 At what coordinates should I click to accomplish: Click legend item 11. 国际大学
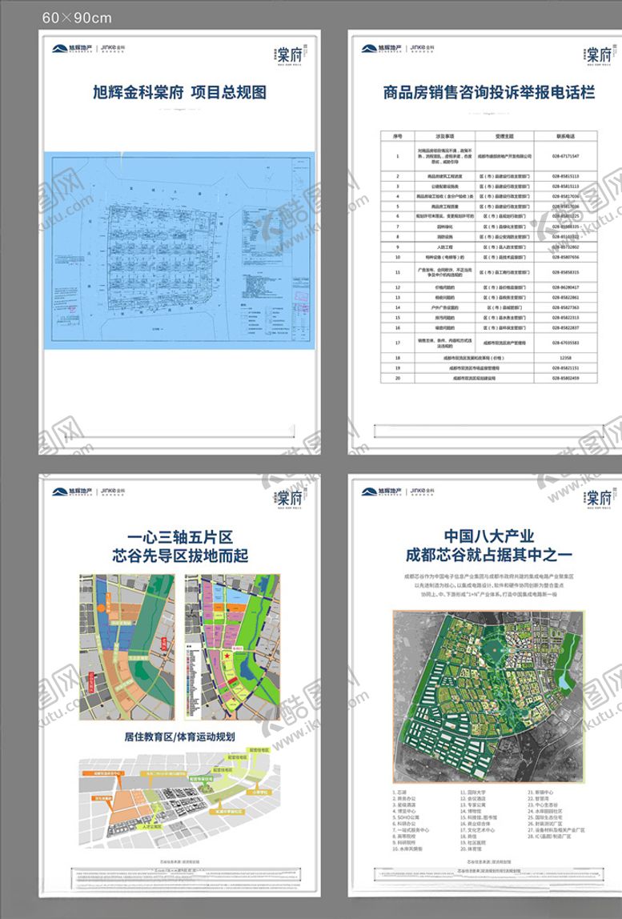point(473,793)
